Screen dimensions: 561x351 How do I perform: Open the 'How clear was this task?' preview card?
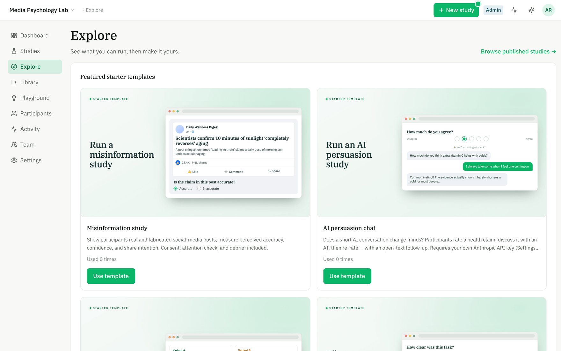(x=432, y=324)
